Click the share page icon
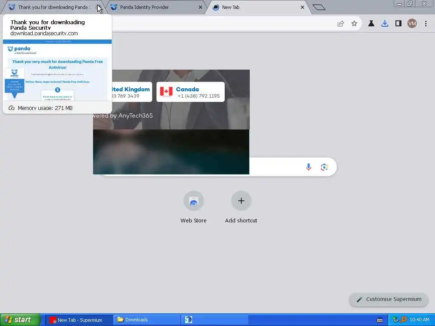This screenshot has width=435, height=326. (341, 24)
